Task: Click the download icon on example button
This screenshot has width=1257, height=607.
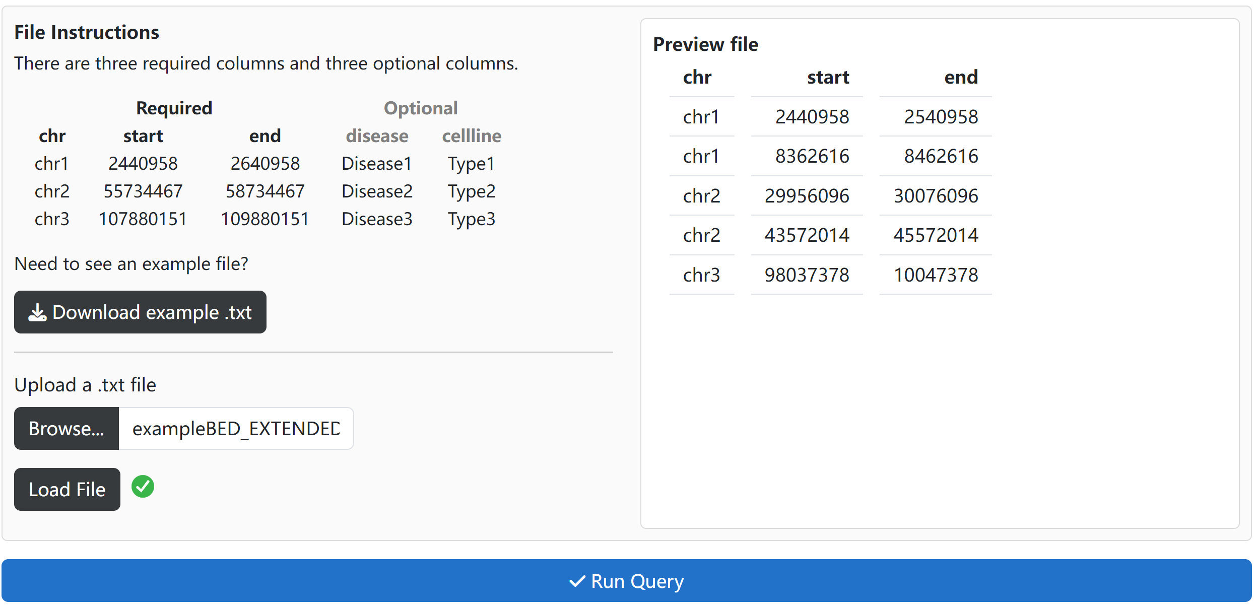Action: coord(37,313)
